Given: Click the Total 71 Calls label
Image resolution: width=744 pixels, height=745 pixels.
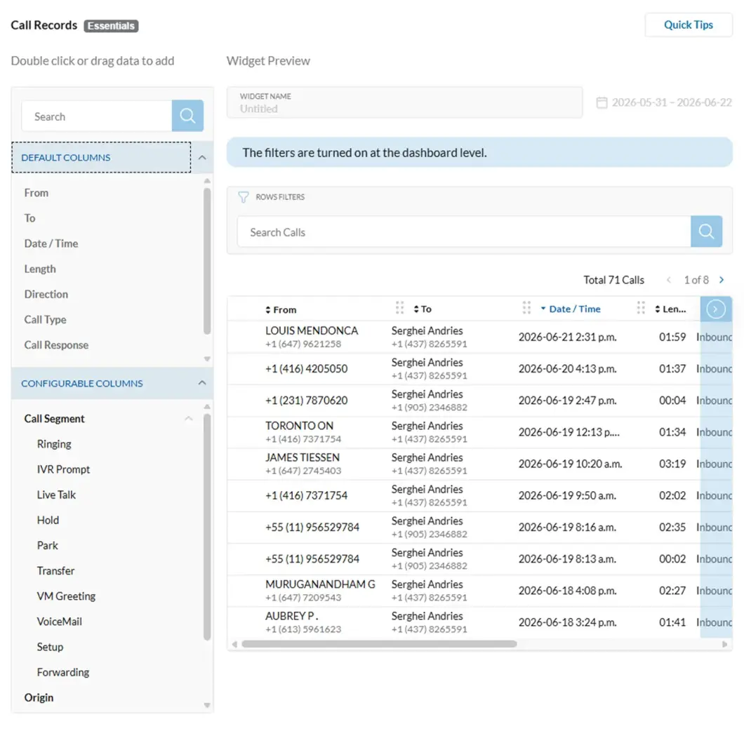Looking at the screenshot, I should tap(613, 280).
